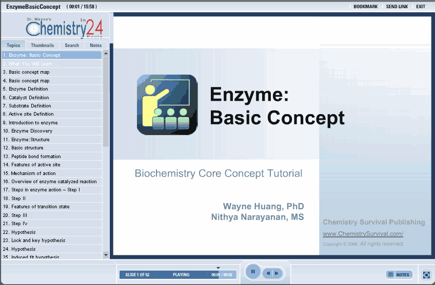Open the Search tab
The height and width of the screenshot is (285, 435).
click(x=72, y=46)
